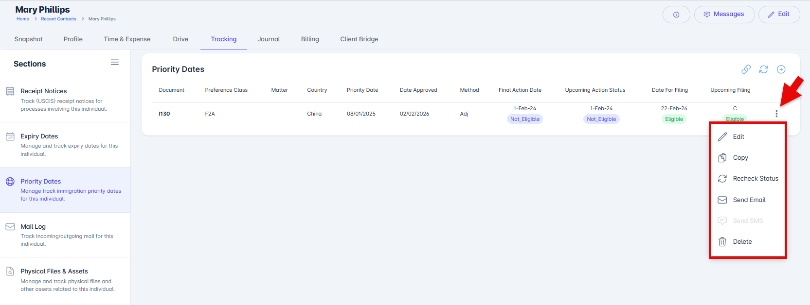Choose Delete from the context menu

748,242
